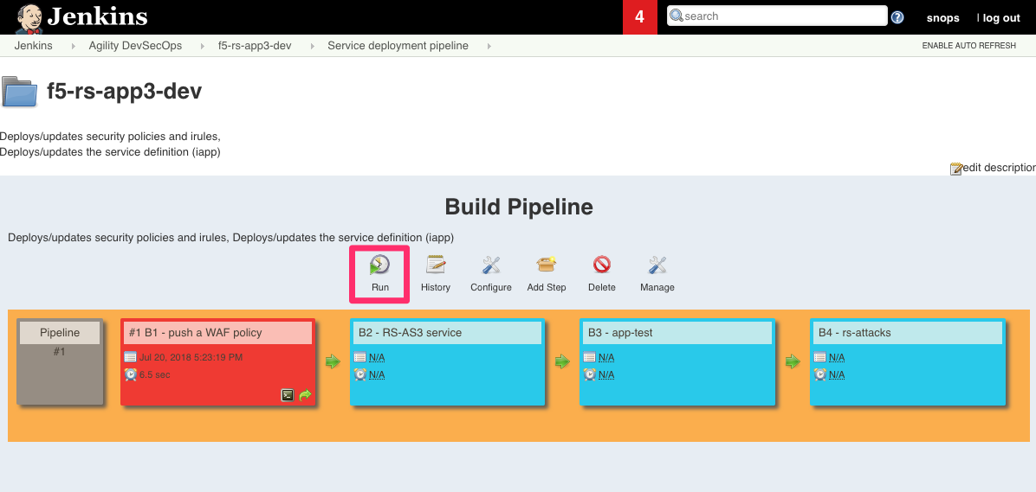Click the clock icon next to 6.5 sec
The height and width of the screenshot is (492, 1036).
coord(130,374)
